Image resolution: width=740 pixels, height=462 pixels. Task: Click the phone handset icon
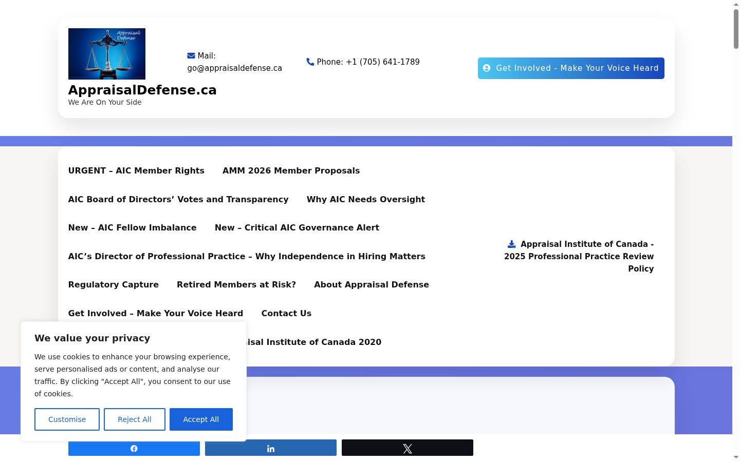coord(310,62)
